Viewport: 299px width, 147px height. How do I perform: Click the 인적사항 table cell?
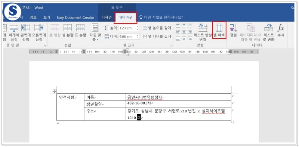(x=70, y=107)
